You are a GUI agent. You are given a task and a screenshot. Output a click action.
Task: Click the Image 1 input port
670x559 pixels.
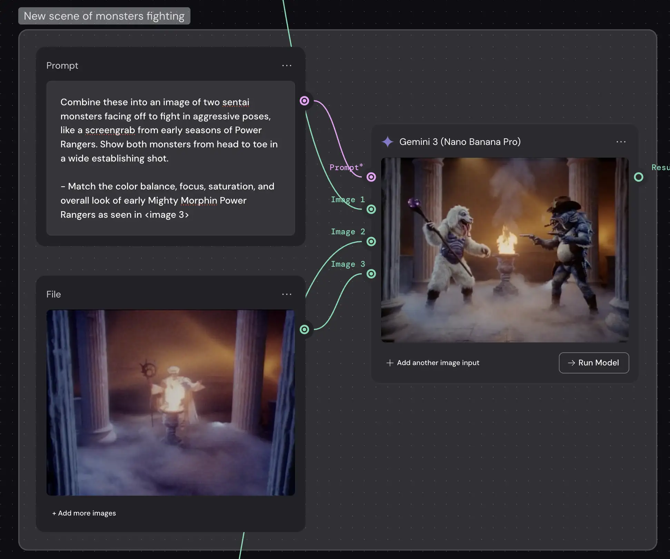pyautogui.click(x=371, y=209)
